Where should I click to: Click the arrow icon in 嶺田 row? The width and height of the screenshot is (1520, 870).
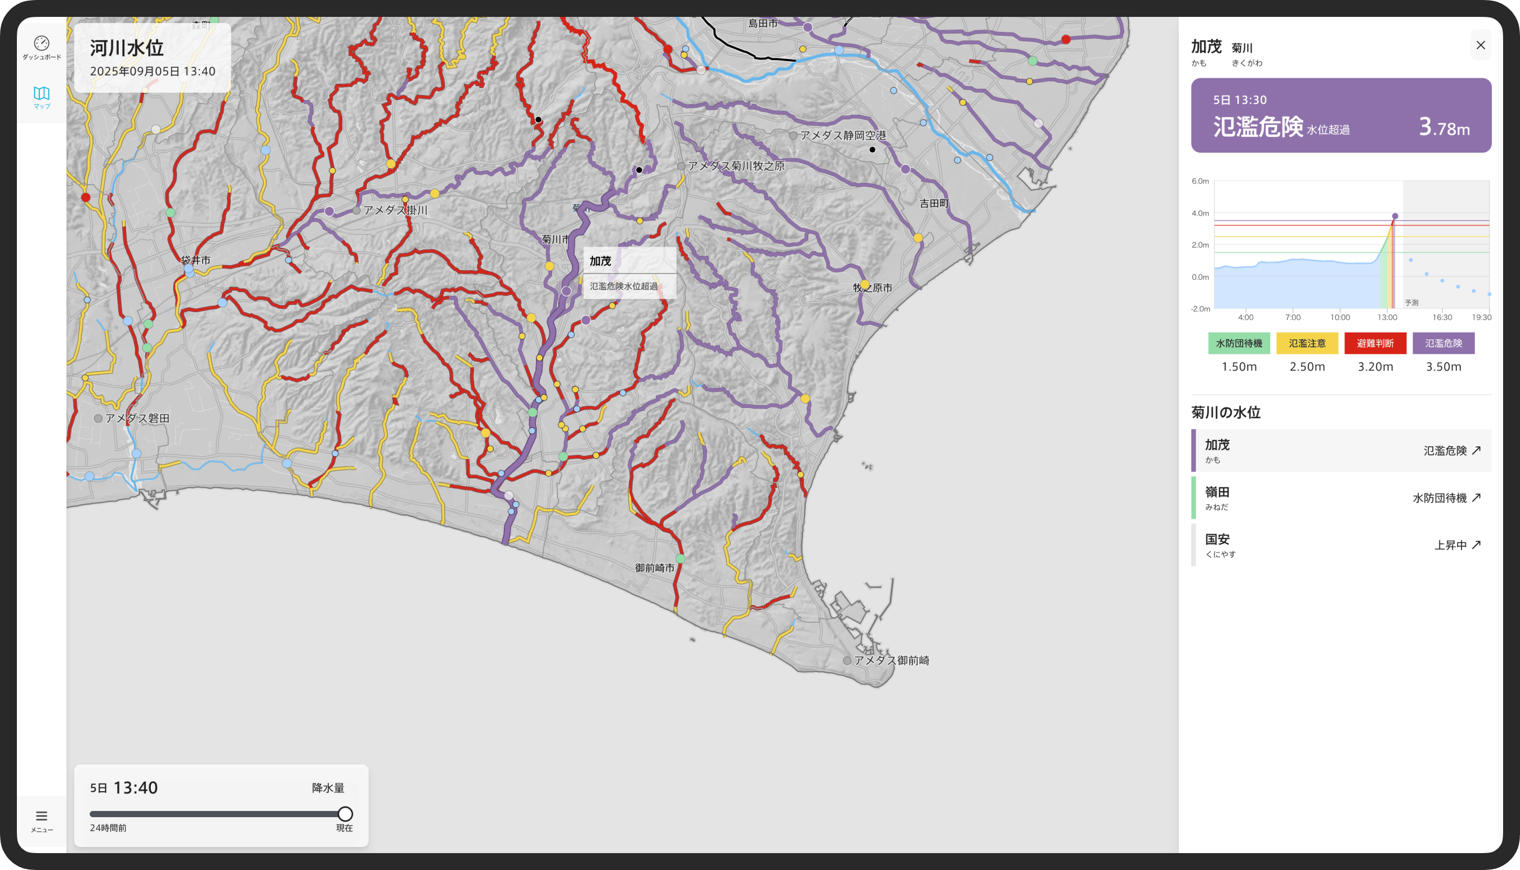click(1476, 497)
